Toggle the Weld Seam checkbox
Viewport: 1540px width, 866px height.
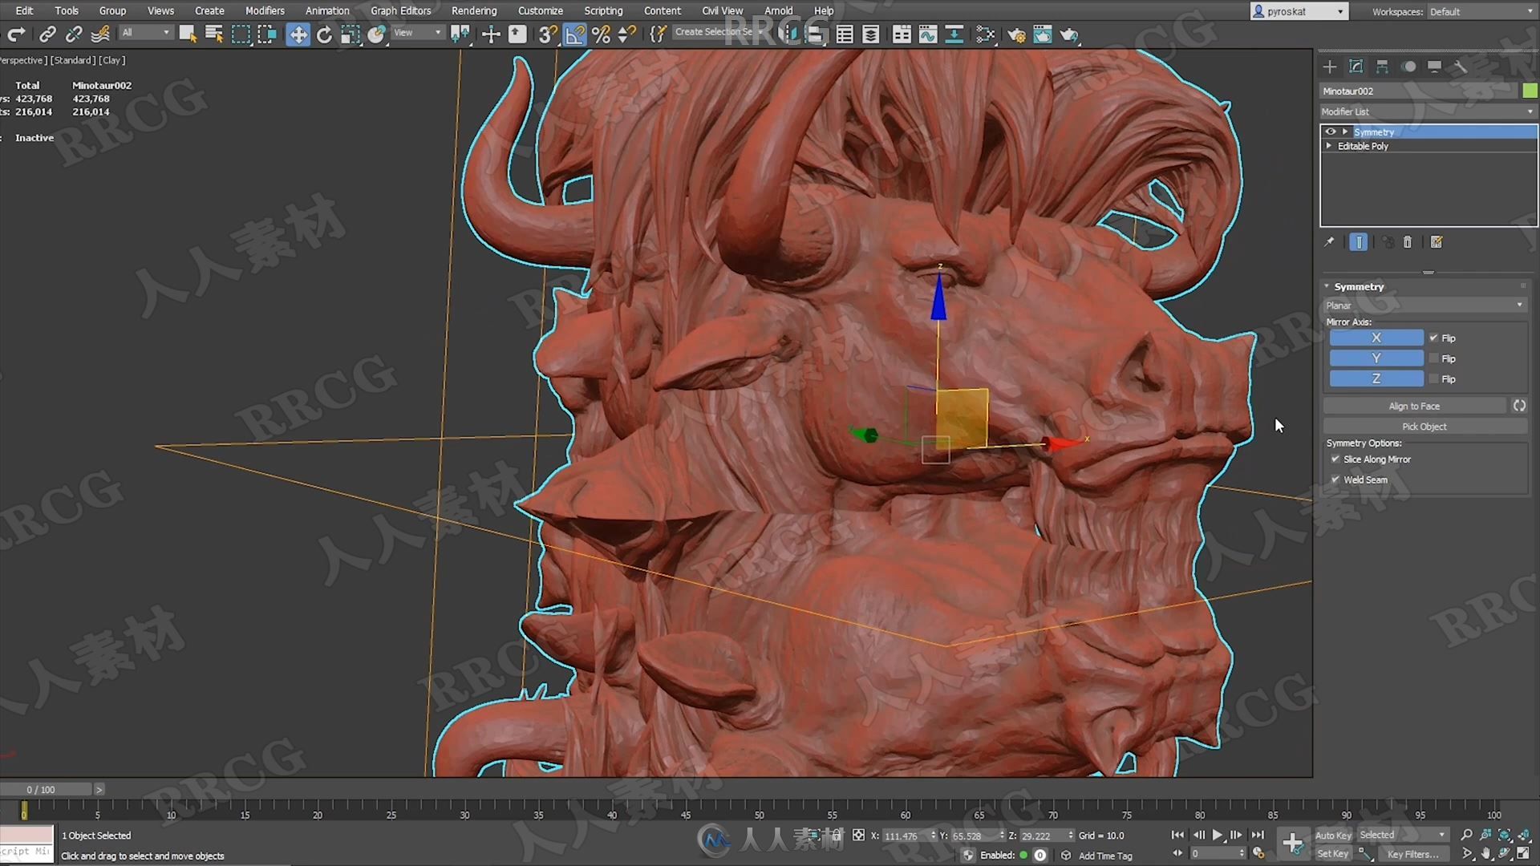coord(1335,479)
